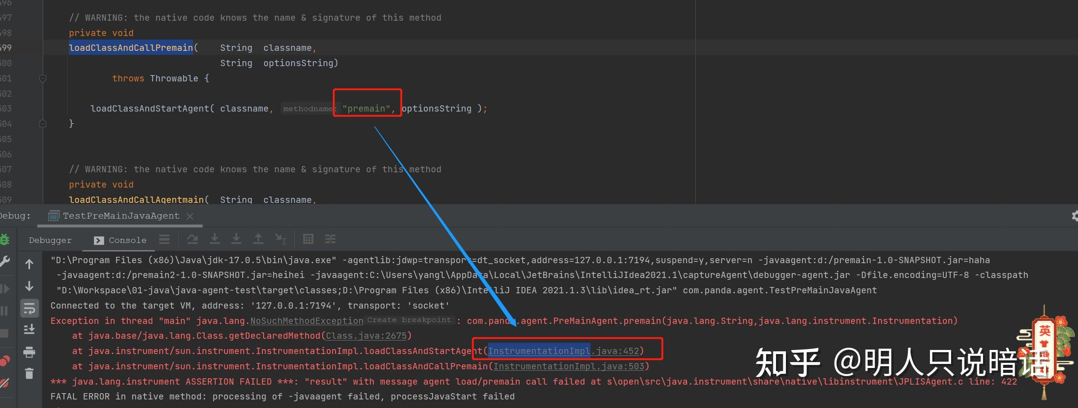Open the NoSuchMethodException link
Screen dimensions: 1078x408
307,321
